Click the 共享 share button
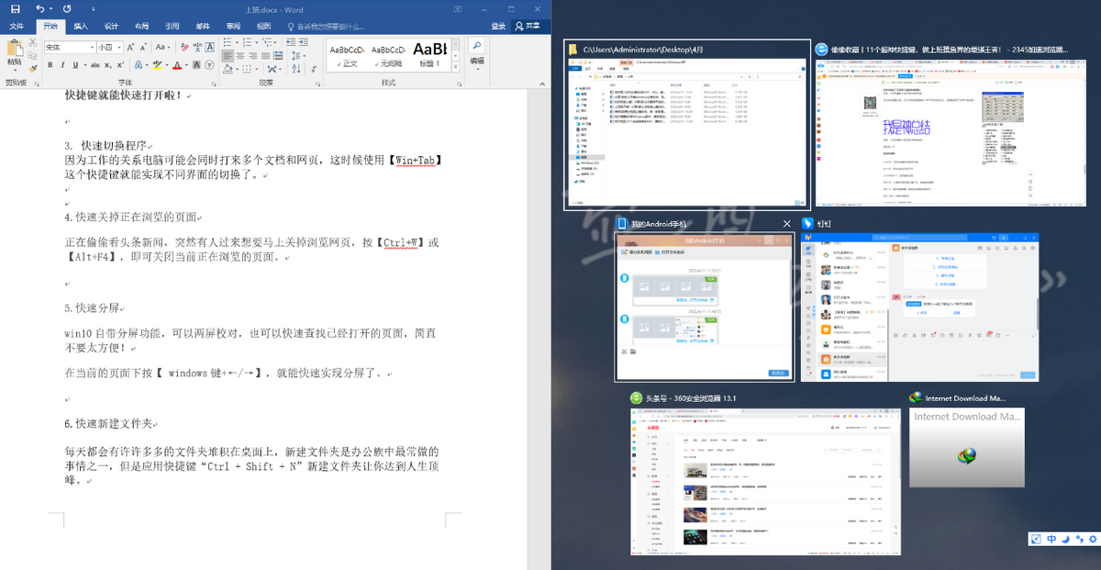1101x570 pixels. coord(531,27)
